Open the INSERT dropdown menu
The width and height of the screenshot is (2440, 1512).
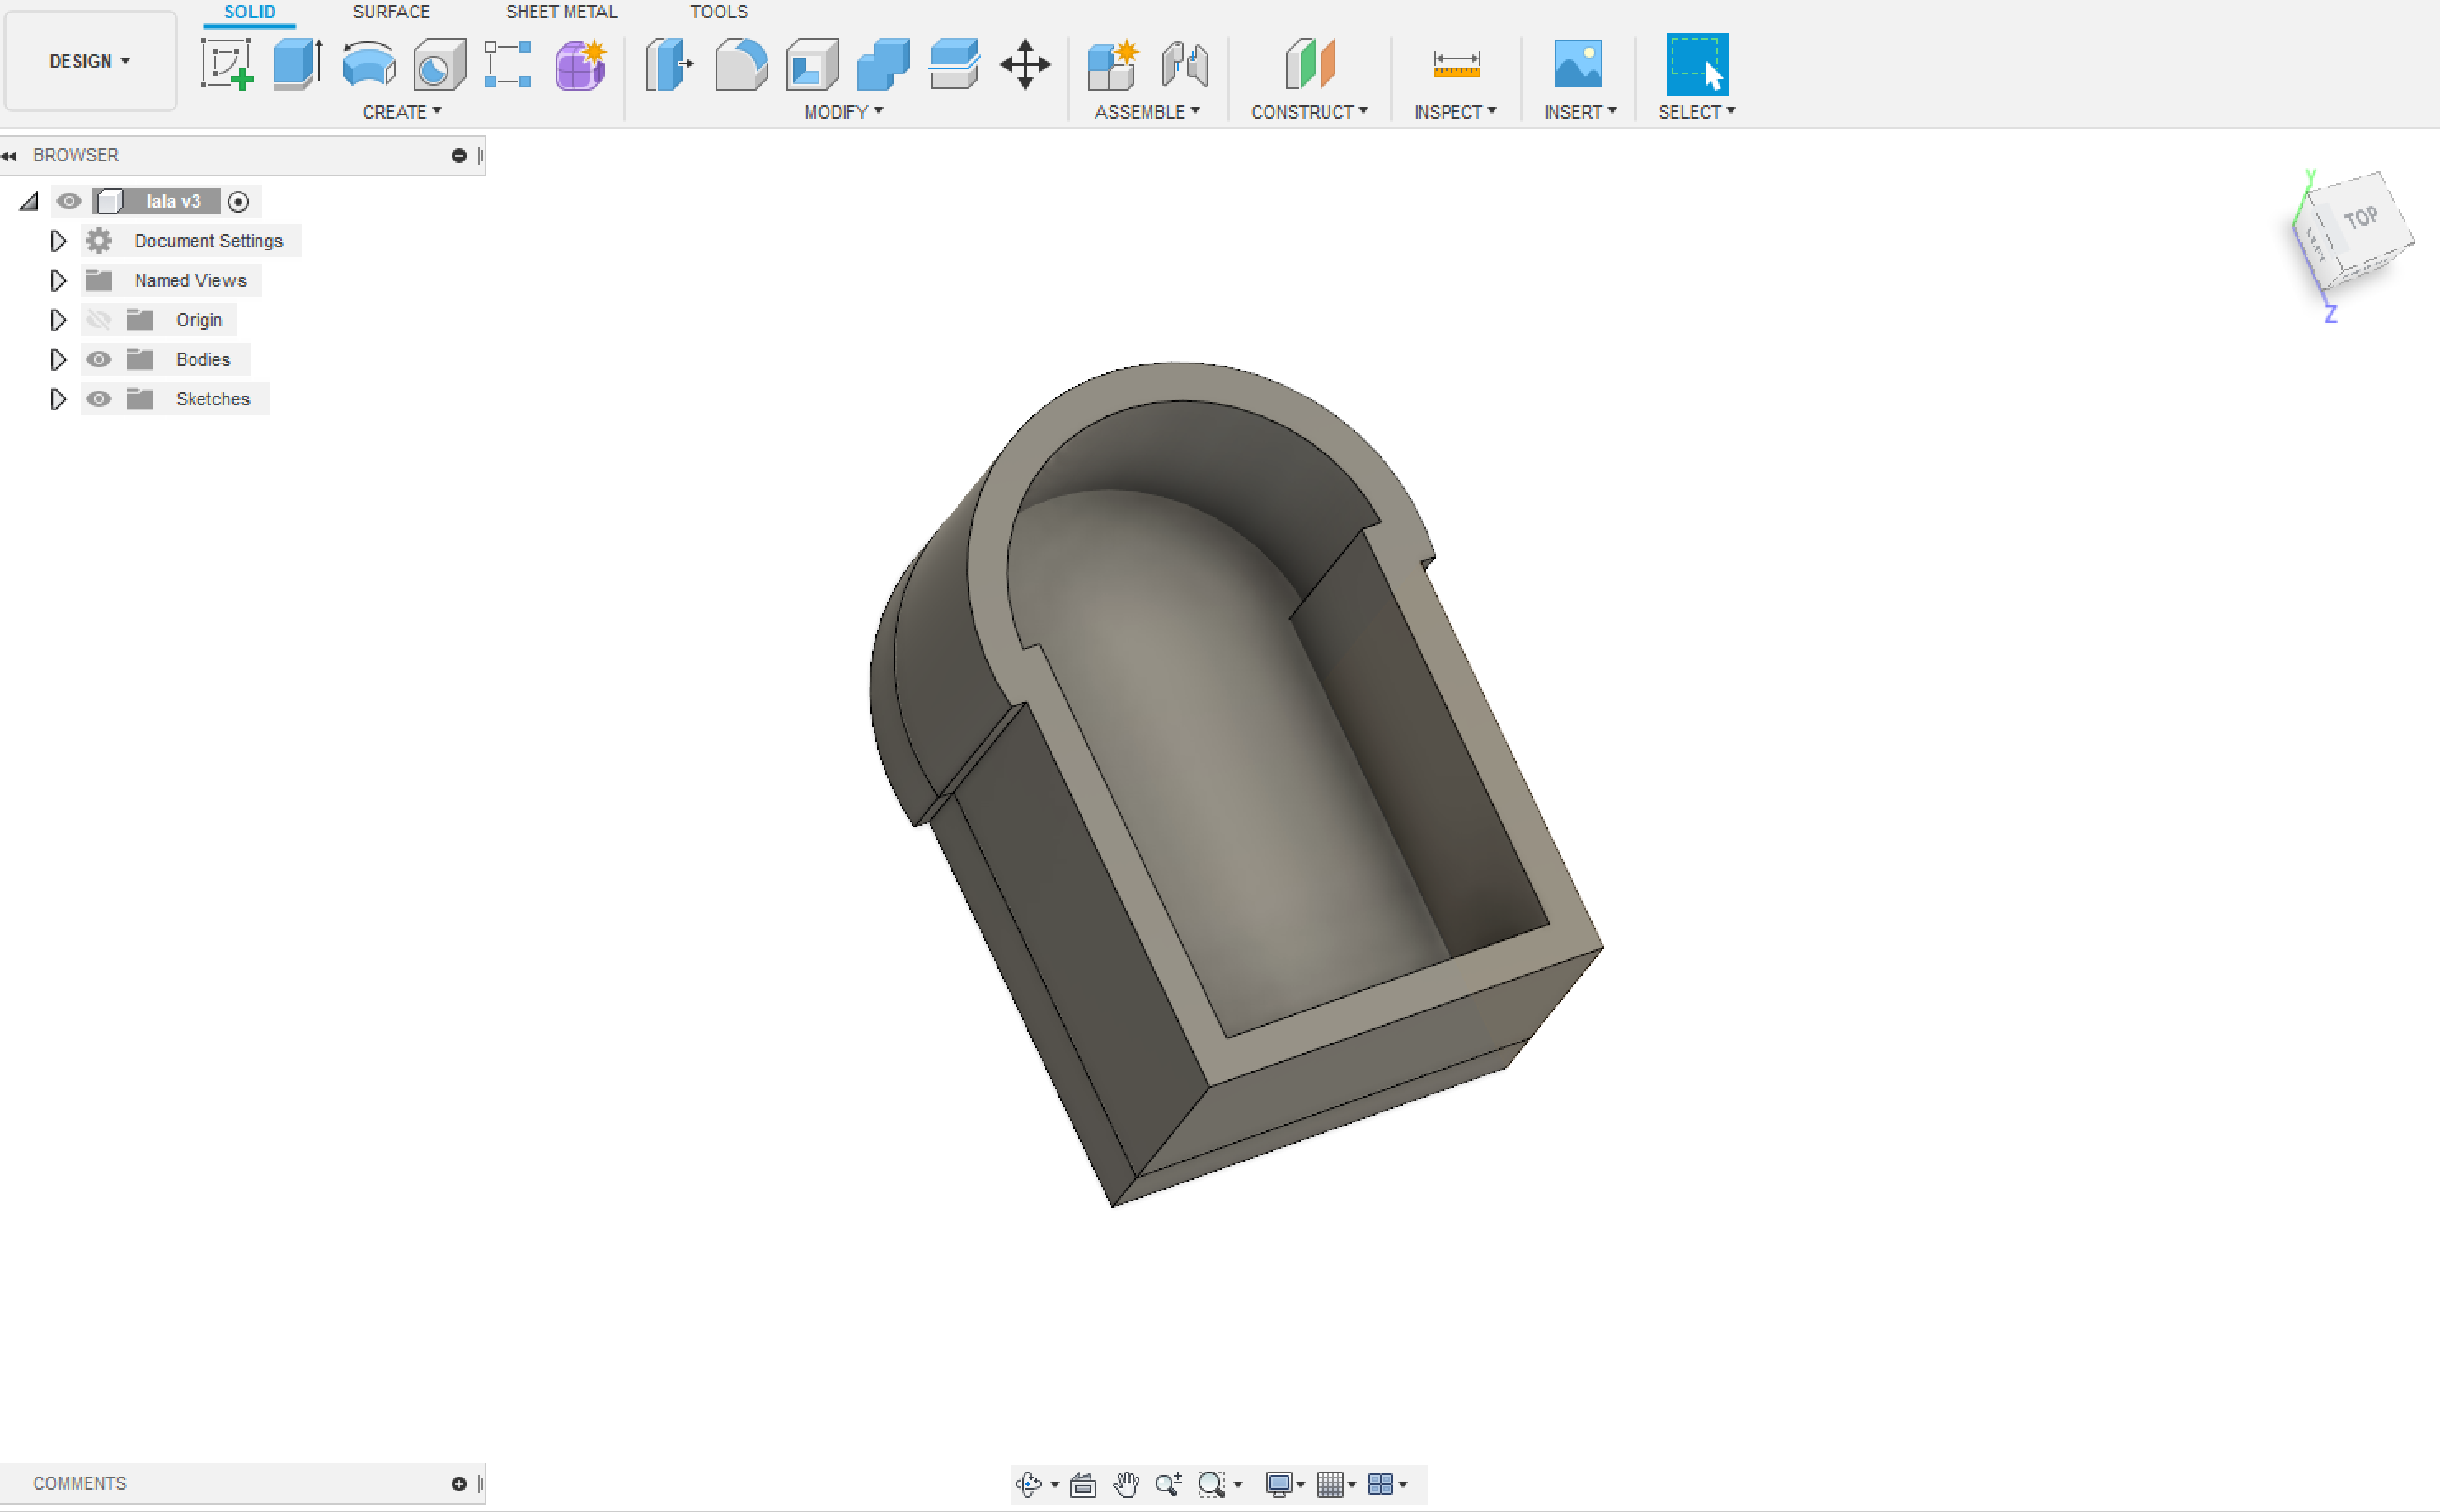1579,112
